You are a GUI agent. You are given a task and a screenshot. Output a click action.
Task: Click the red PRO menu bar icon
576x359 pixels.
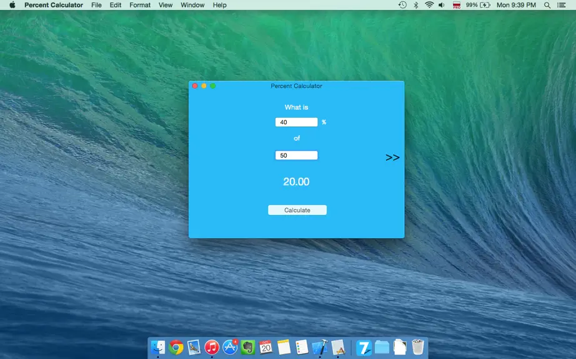457,5
